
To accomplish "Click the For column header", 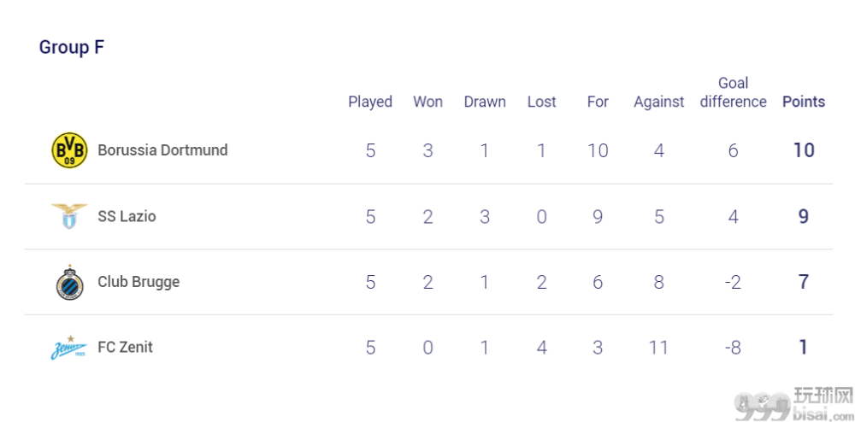I will coord(598,102).
